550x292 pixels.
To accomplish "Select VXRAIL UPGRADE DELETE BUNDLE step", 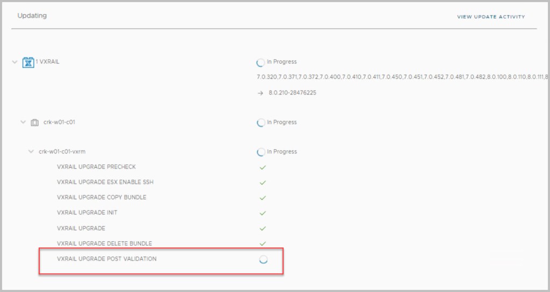I will (x=105, y=244).
